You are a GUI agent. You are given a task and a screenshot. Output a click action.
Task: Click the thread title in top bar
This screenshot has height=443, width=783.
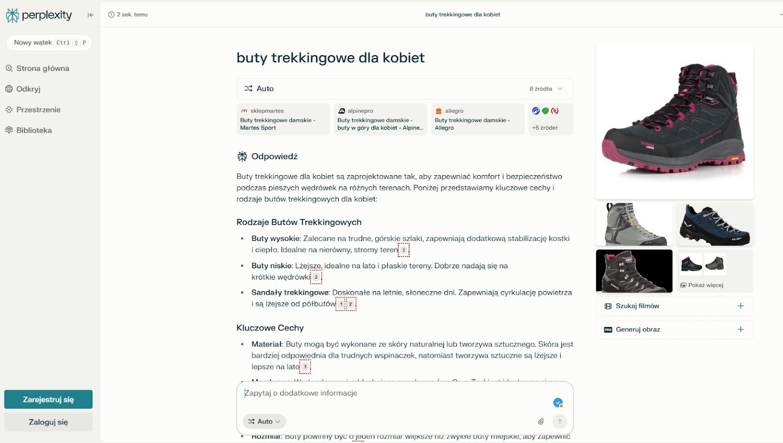[462, 15]
